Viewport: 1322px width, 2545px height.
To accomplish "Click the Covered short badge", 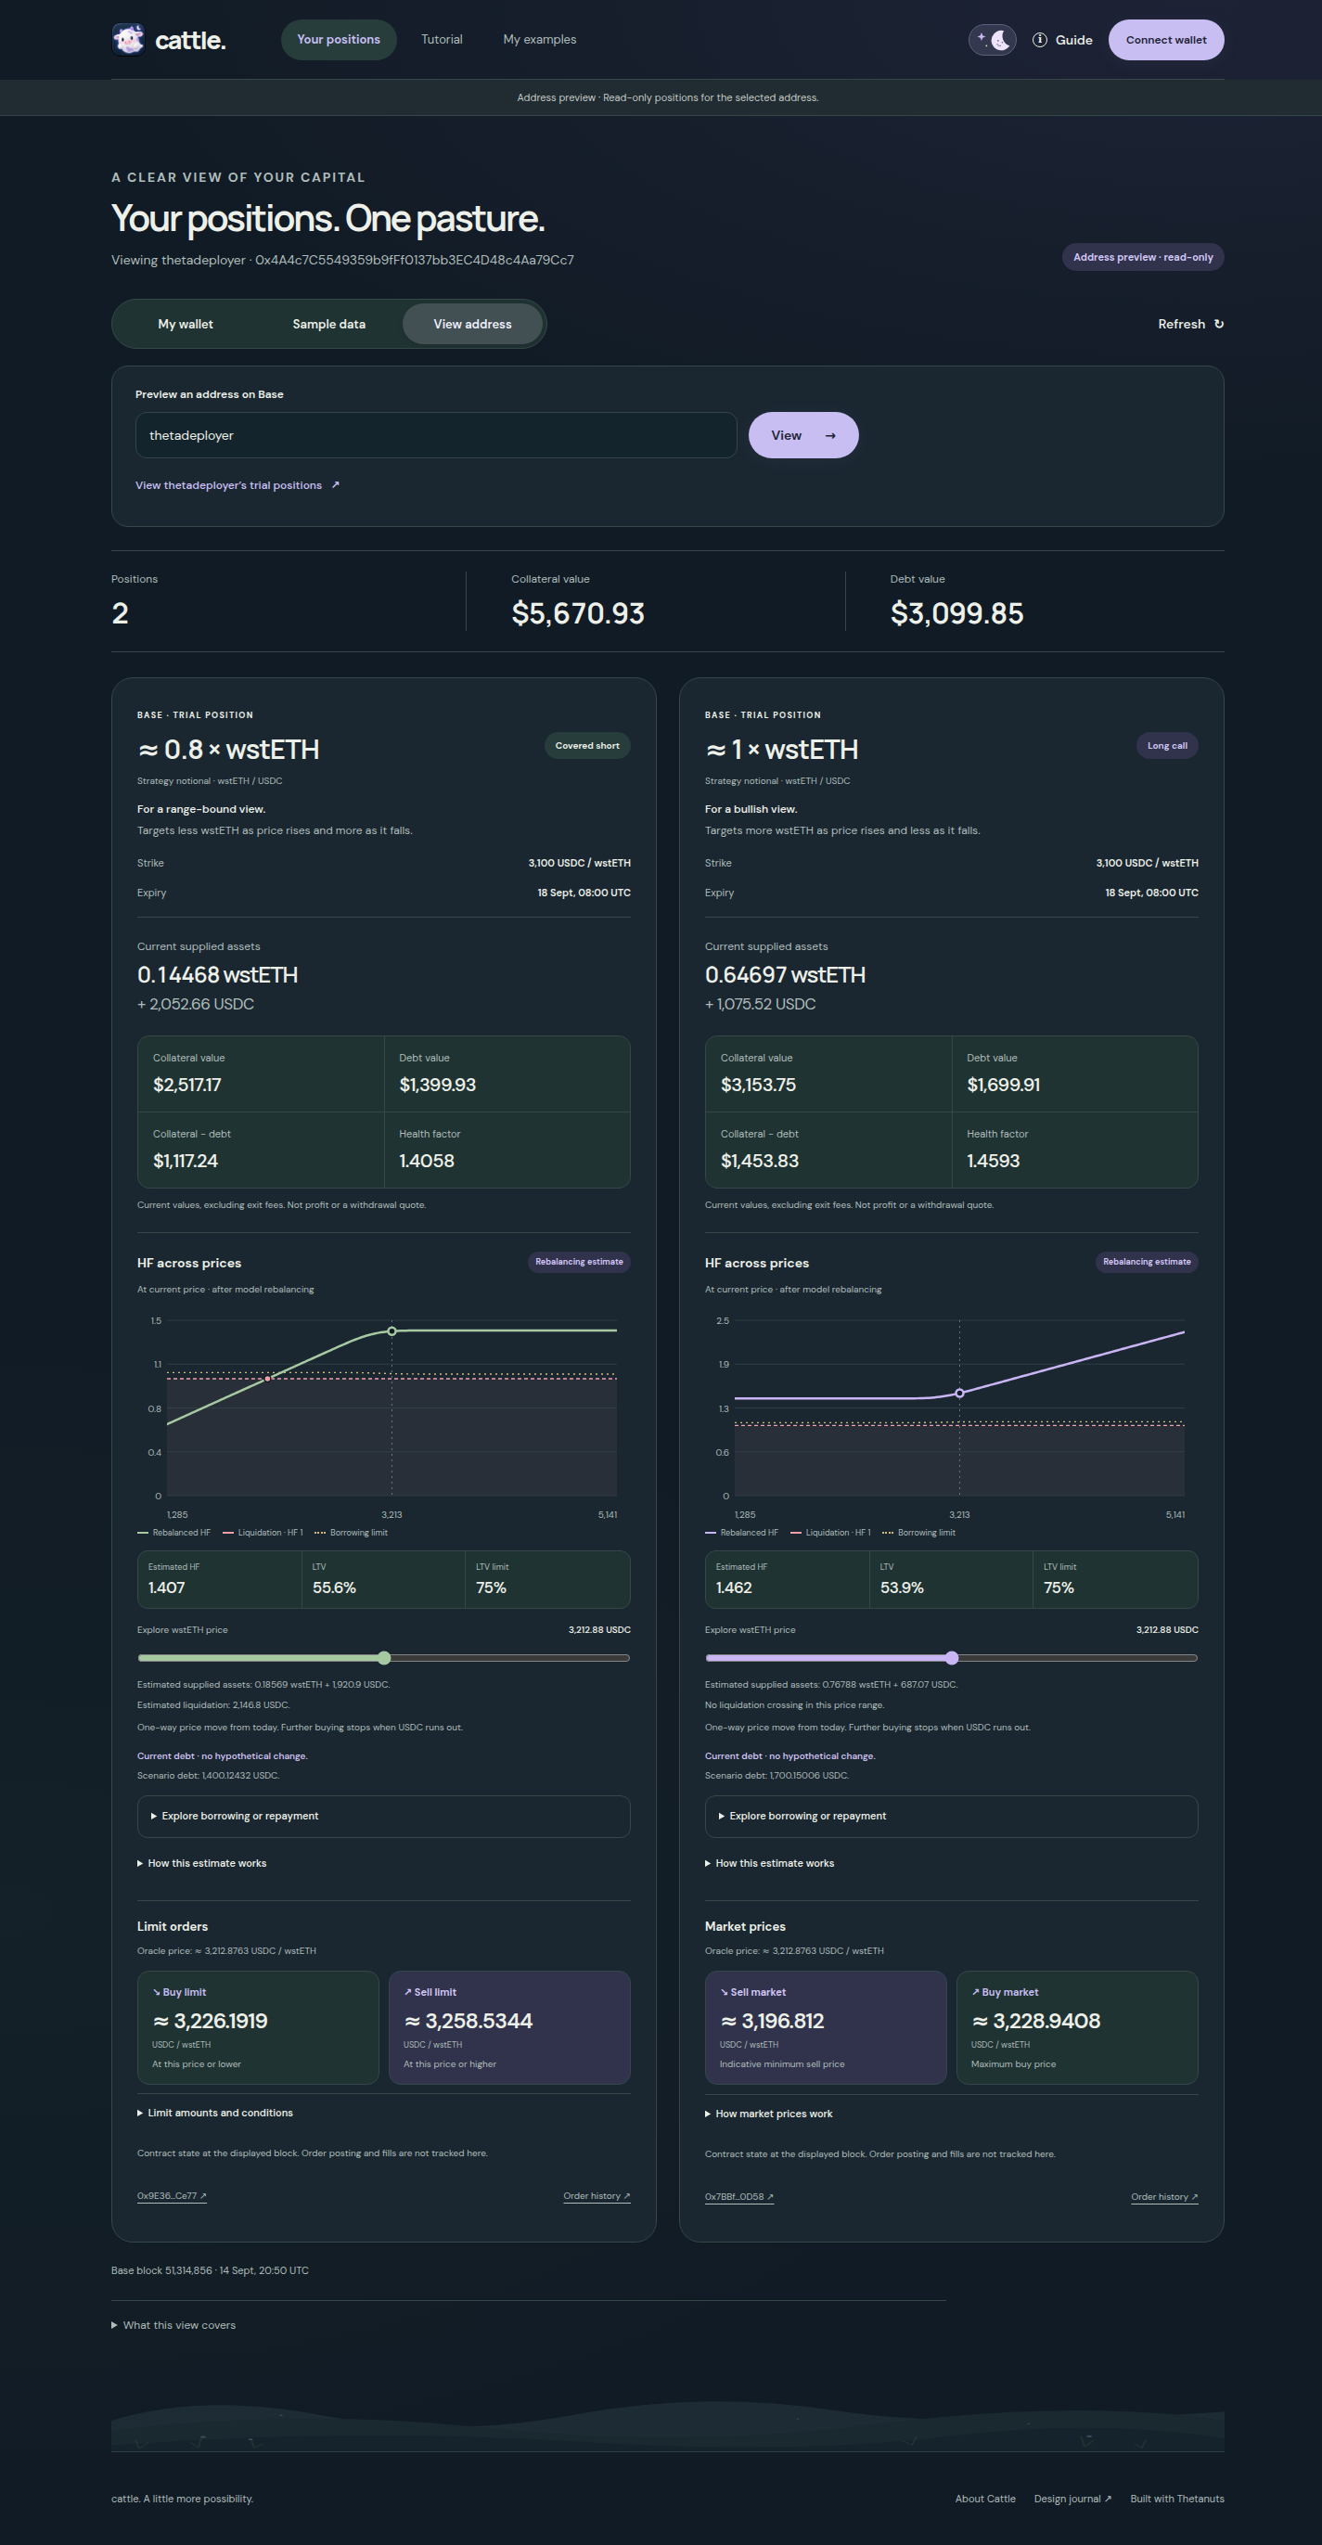I will click(x=587, y=745).
